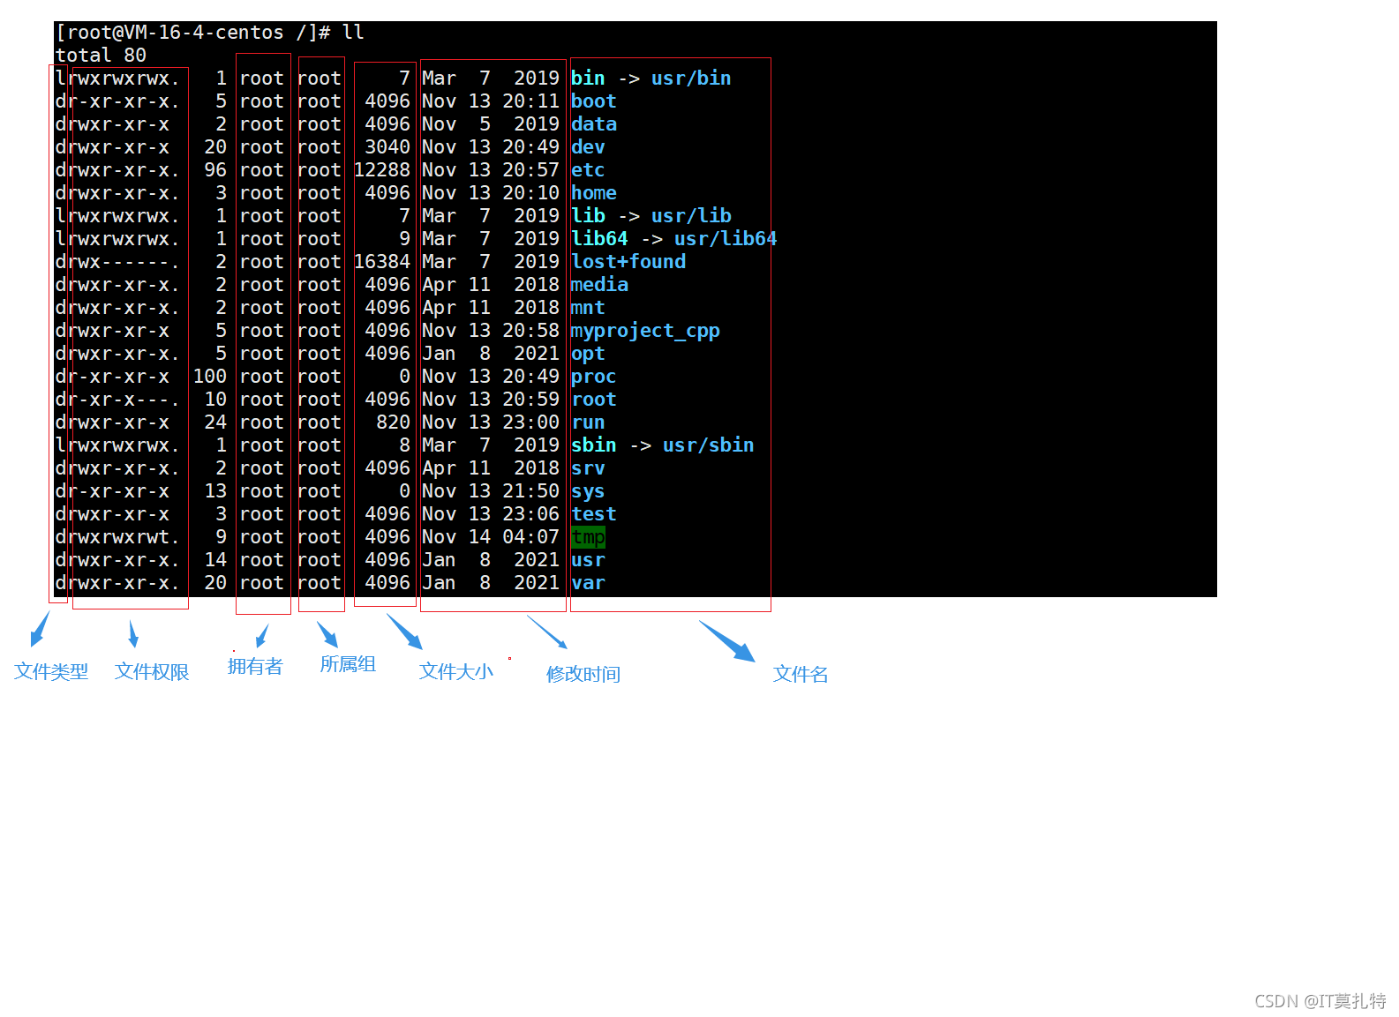
Task: Select time '21:50' on sys row
Action: [x=530, y=491]
